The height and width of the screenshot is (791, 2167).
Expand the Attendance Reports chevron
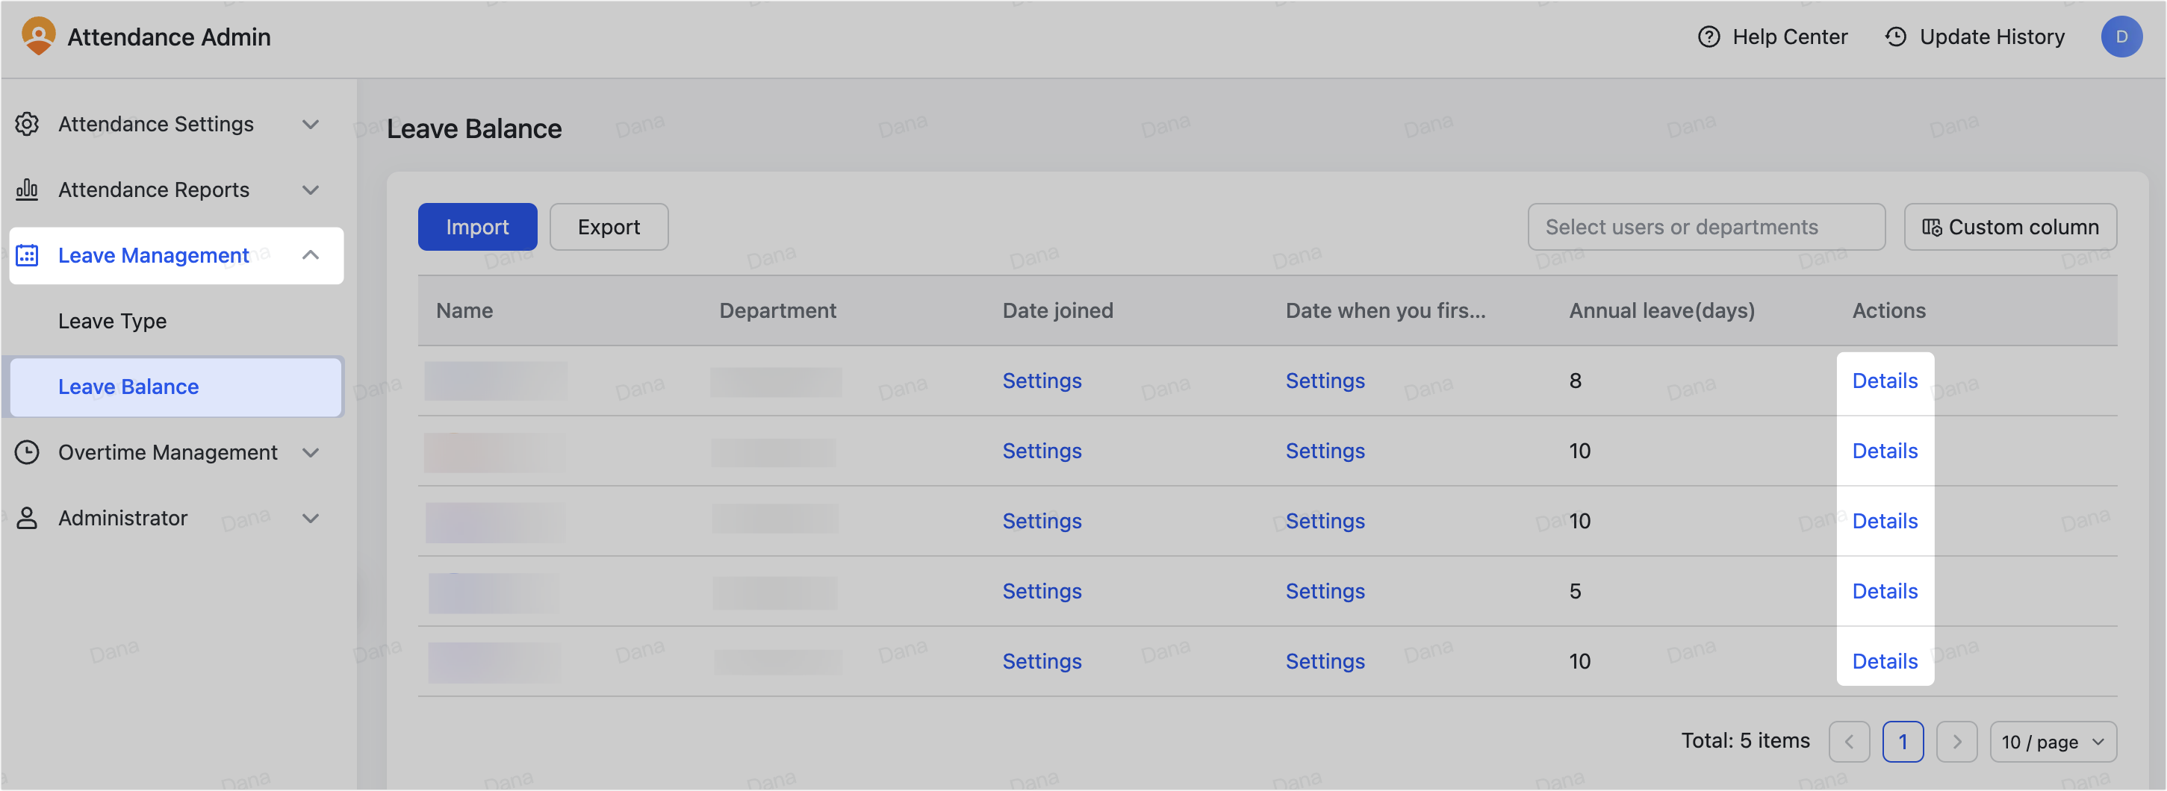point(311,190)
